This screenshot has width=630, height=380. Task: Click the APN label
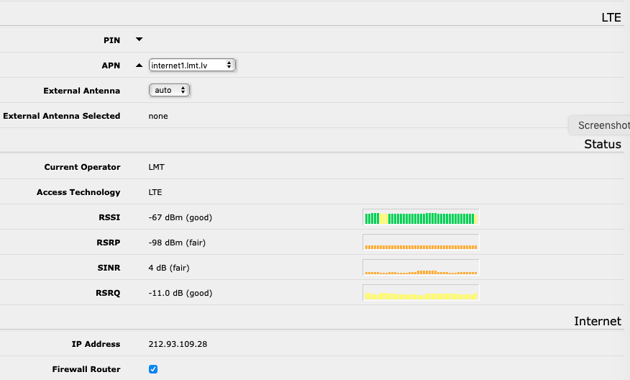[x=111, y=65]
